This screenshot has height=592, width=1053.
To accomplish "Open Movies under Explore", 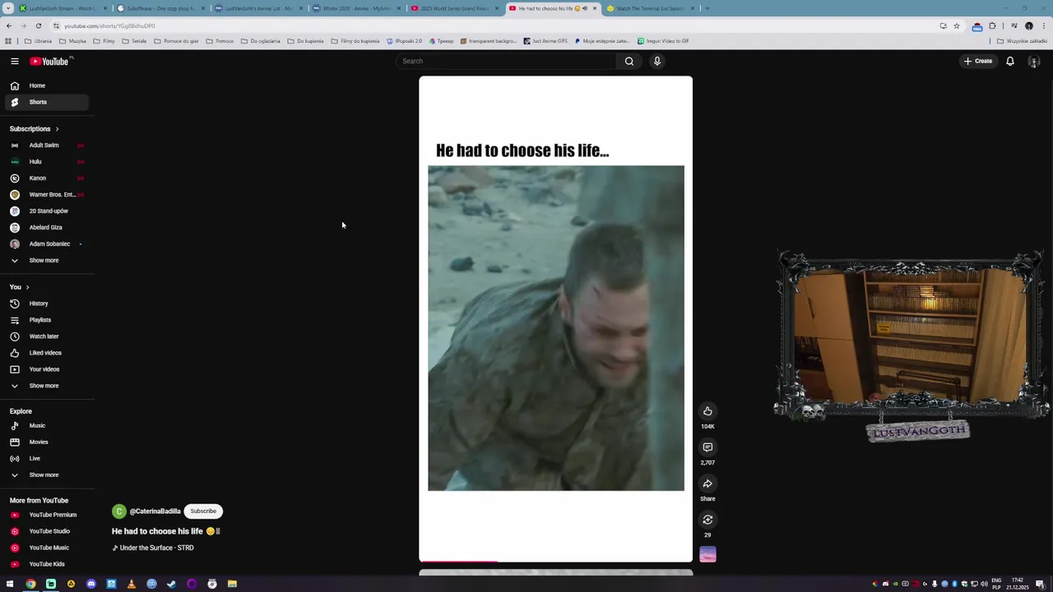I will (46, 442).
